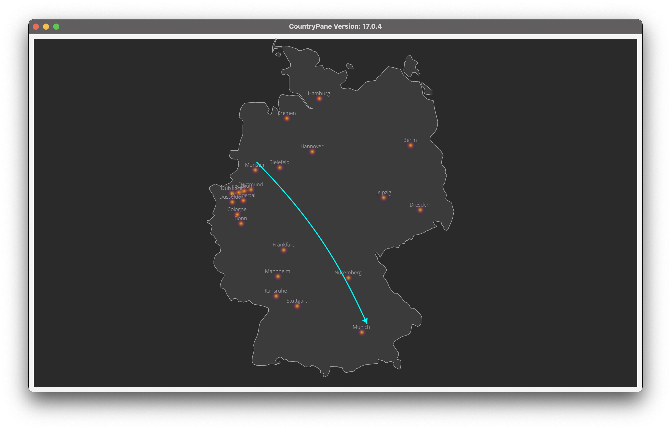The width and height of the screenshot is (671, 430).
Task: Click the Leipzig city dot
Action: point(384,198)
